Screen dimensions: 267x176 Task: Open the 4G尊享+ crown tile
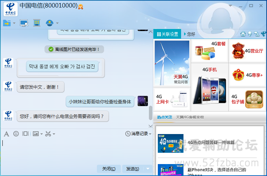pyautogui.click(x=247, y=75)
